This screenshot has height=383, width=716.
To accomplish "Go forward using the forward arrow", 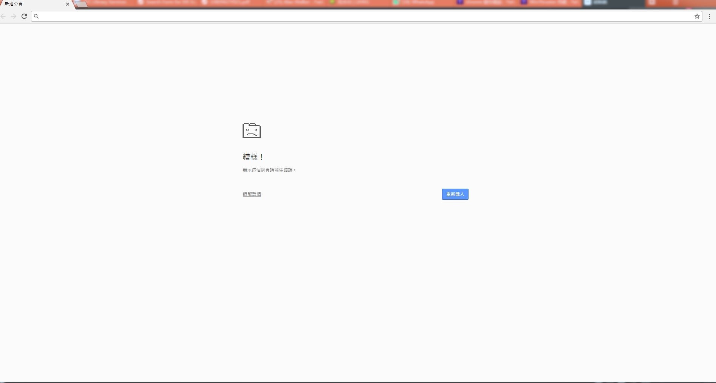I will 14,16.
